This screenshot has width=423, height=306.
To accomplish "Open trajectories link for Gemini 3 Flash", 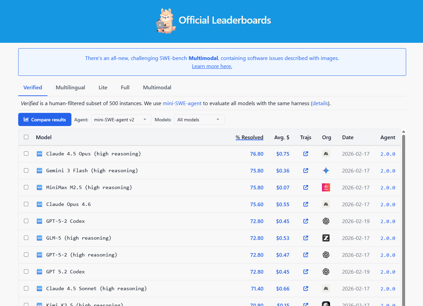I will pyautogui.click(x=306, y=171).
